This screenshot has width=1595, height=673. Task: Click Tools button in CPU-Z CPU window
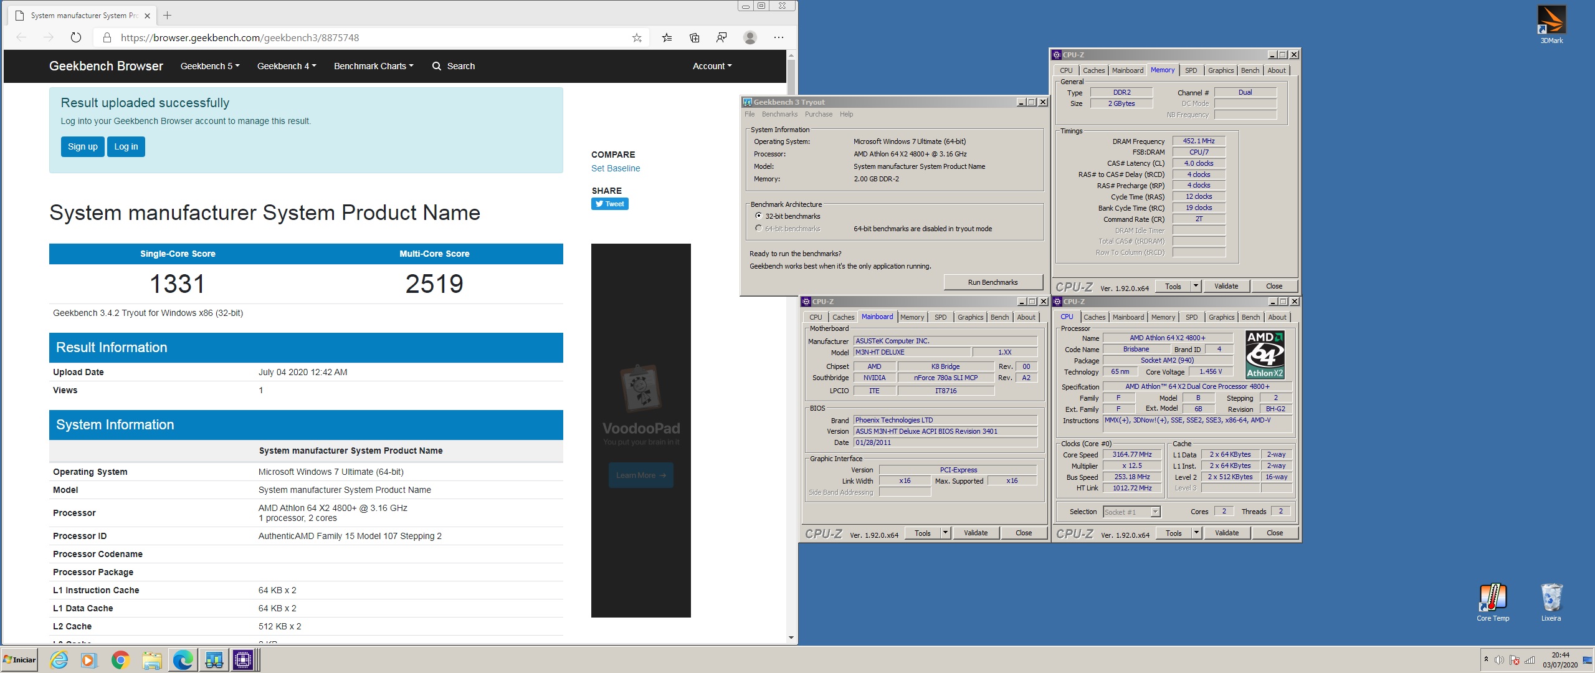coord(1174,533)
